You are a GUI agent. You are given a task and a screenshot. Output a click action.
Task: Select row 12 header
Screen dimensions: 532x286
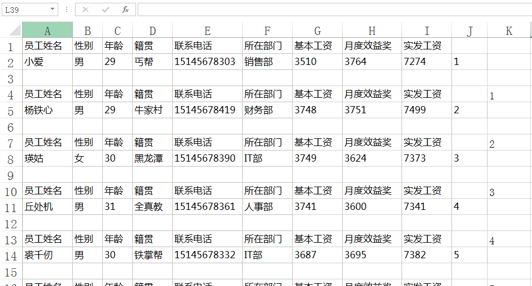(11, 224)
